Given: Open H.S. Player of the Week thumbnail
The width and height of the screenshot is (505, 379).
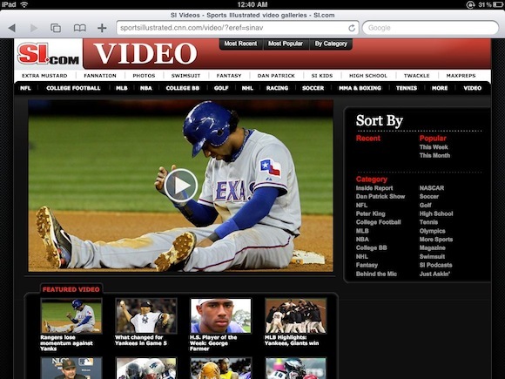Looking at the screenshot, I should click(x=220, y=315).
